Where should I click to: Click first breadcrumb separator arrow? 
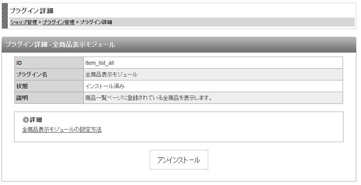(40, 22)
